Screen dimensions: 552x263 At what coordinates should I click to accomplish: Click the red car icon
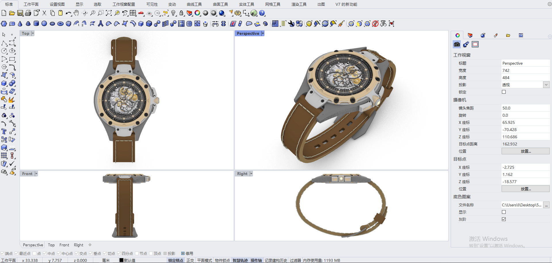click(x=141, y=13)
